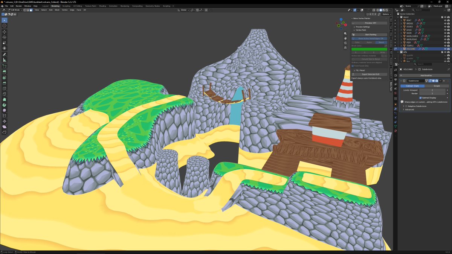Expand the MAIN object in outliner
452x254 pixels.
coord(402,33)
